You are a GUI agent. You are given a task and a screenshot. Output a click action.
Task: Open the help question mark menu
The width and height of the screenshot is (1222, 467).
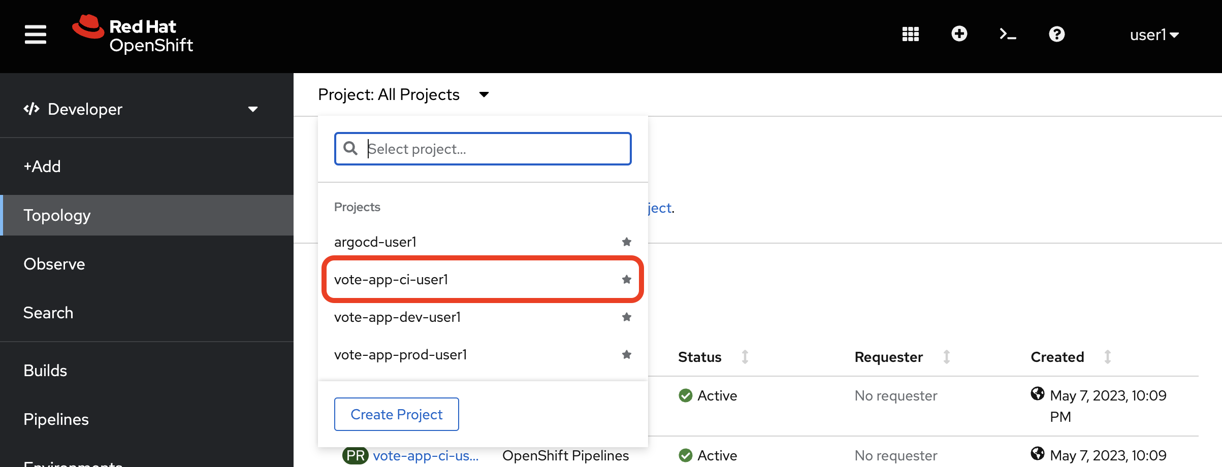pyautogui.click(x=1056, y=35)
